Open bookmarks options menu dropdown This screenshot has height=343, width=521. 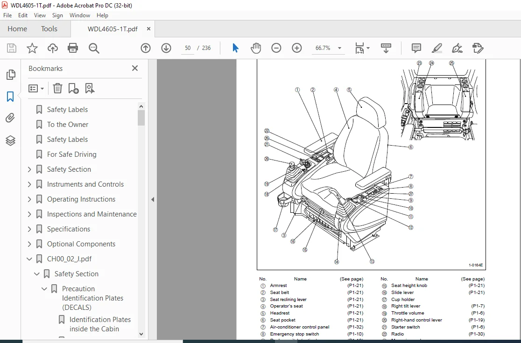click(x=36, y=89)
